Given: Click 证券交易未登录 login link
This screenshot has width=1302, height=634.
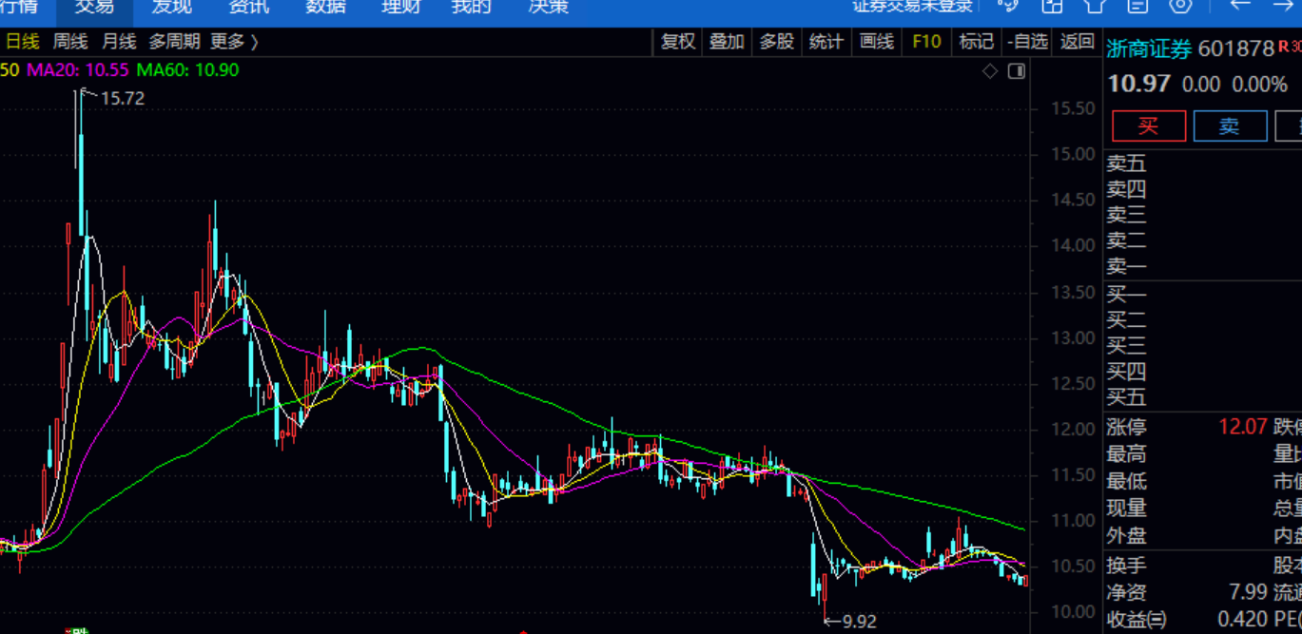Looking at the screenshot, I should pos(913,6).
